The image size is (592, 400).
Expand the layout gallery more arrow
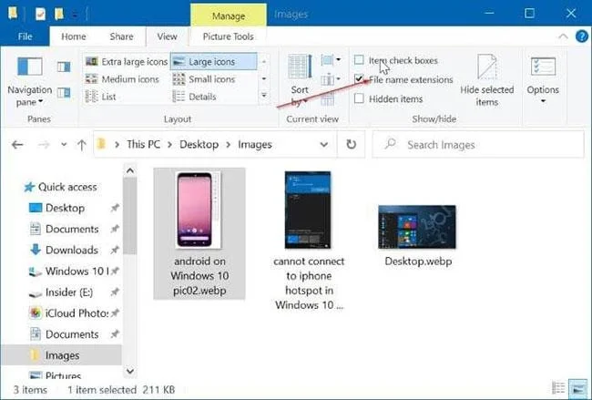click(264, 96)
